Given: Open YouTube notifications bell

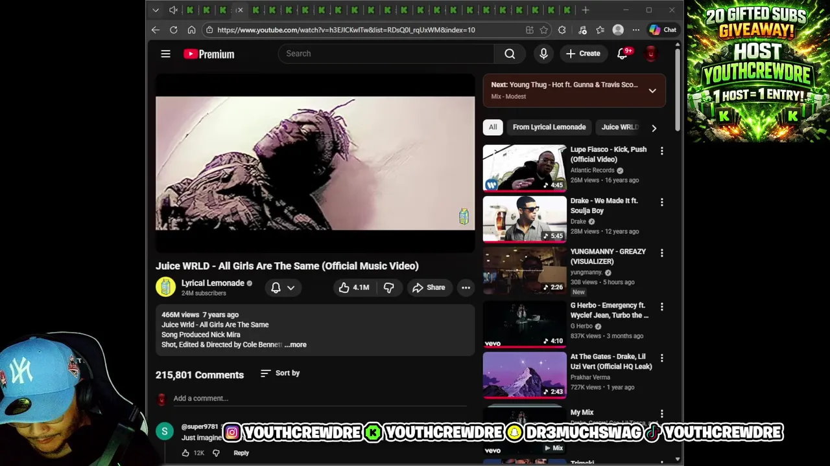Looking at the screenshot, I should [622, 54].
